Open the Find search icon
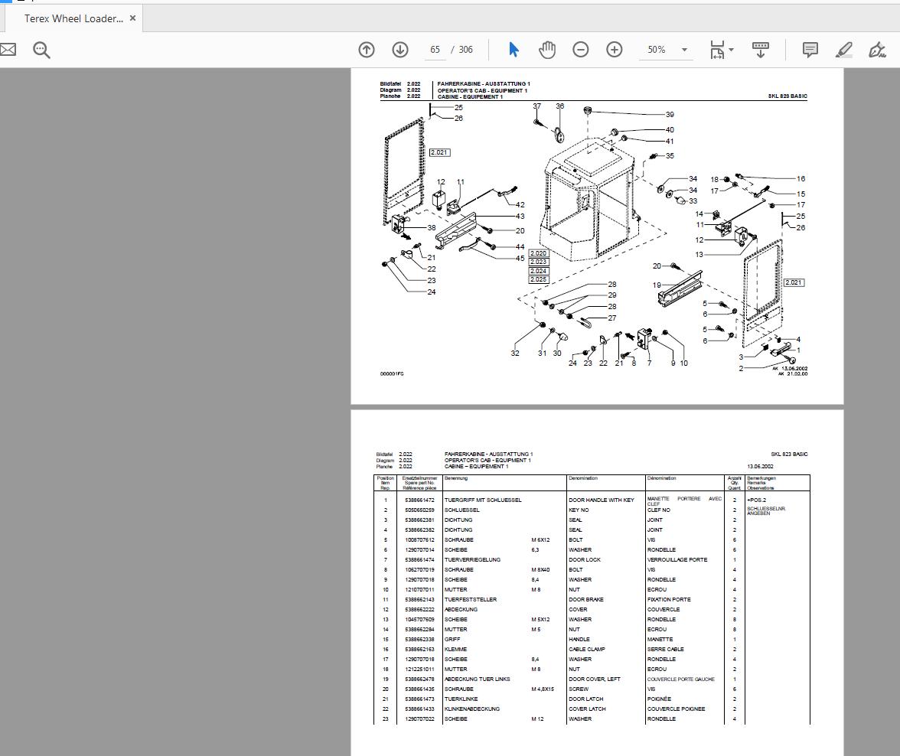This screenshot has width=900, height=756. click(41, 50)
